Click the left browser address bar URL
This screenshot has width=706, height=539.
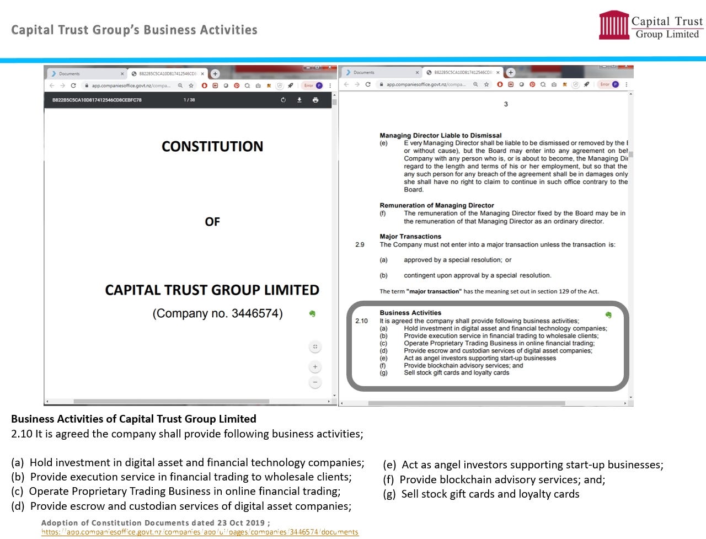[131, 86]
